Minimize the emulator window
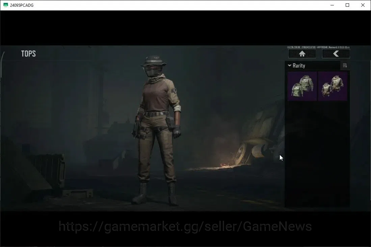This screenshot has height=247, width=371. [332, 5]
